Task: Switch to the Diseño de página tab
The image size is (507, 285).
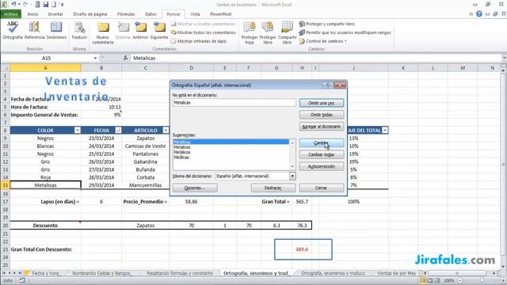Action: (90, 14)
